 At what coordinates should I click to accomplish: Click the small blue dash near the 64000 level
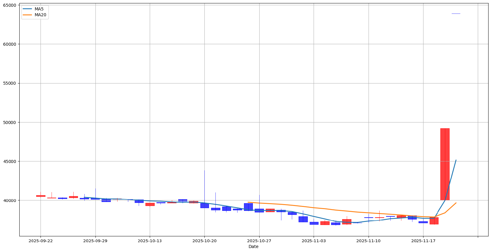[x=456, y=14]
